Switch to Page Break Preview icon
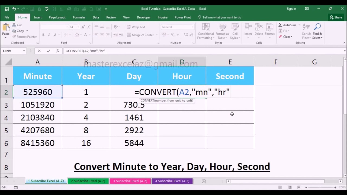 tap(299, 187)
